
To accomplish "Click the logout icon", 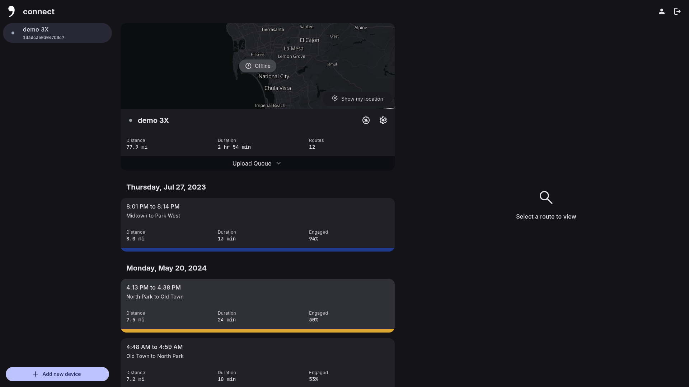I will tap(677, 11).
